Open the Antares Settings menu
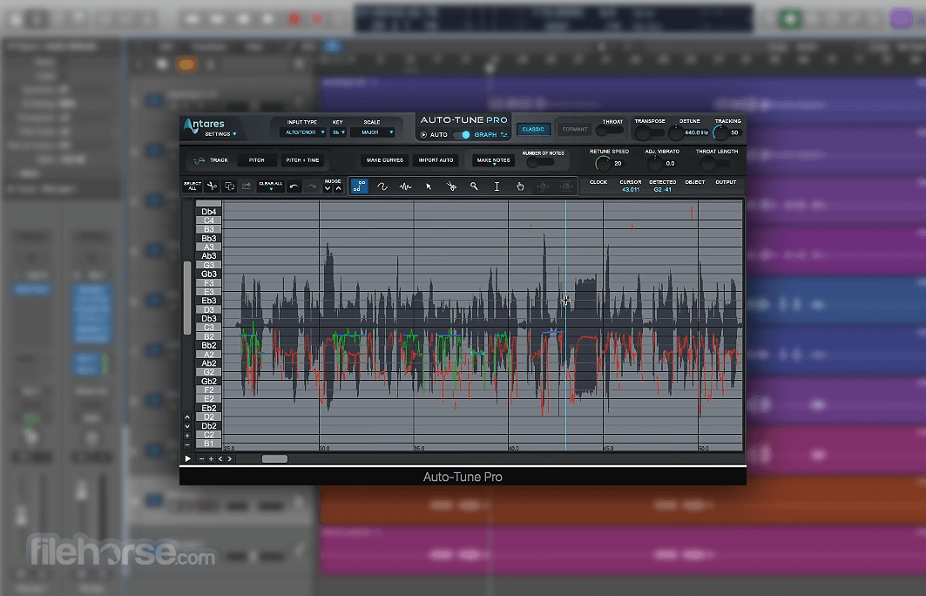This screenshot has width=926, height=596. [x=220, y=134]
